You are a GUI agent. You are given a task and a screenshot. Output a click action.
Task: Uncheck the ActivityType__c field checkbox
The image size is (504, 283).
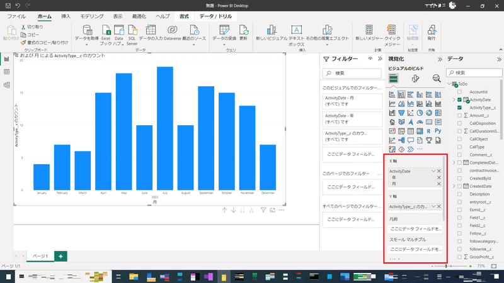[x=459, y=108]
